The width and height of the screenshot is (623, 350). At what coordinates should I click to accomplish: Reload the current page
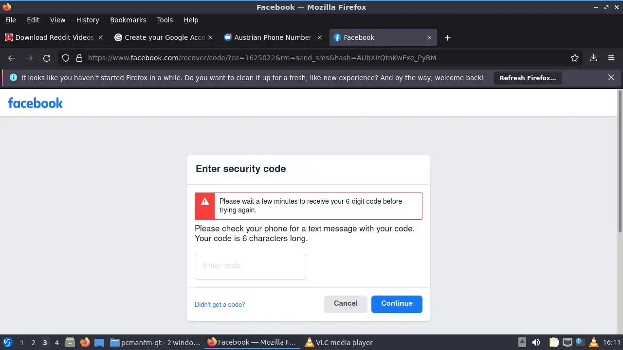click(x=47, y=58)
